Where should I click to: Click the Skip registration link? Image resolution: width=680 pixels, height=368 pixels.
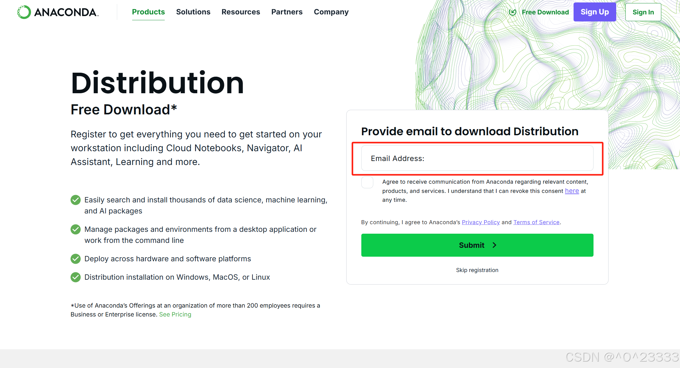477,270
